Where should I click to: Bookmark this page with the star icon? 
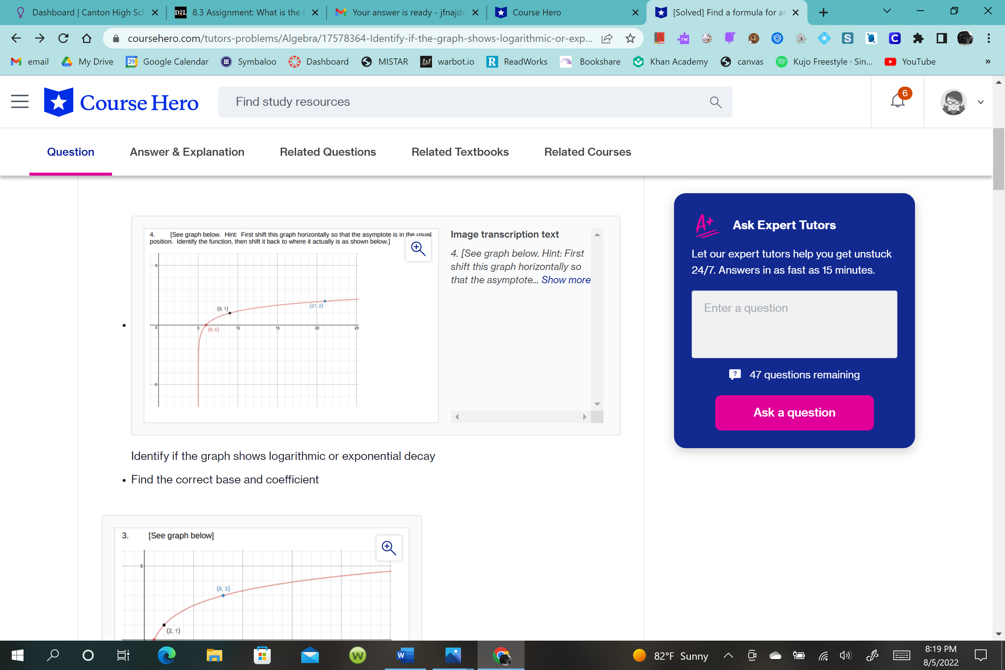[x=630, y=39]
